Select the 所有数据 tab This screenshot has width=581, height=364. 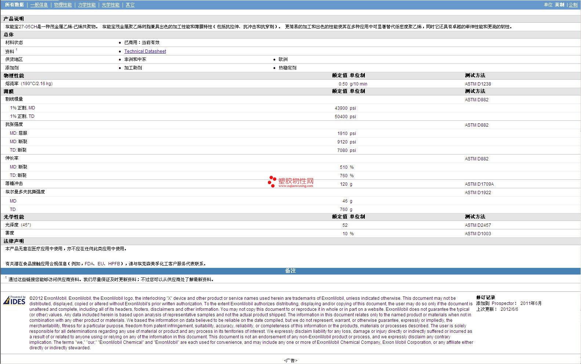[x=14, y=5]
